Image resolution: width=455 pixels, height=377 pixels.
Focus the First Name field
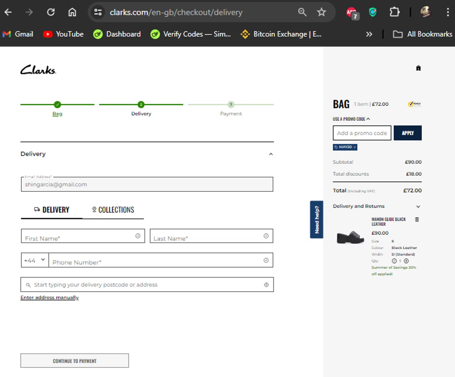pyautogui.click(x=83, y=236)
